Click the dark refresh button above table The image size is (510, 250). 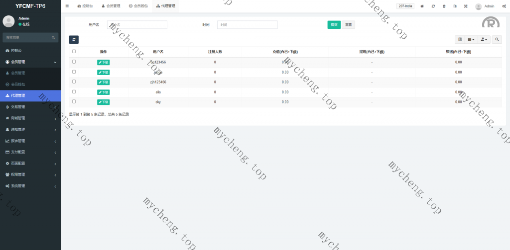74,39
